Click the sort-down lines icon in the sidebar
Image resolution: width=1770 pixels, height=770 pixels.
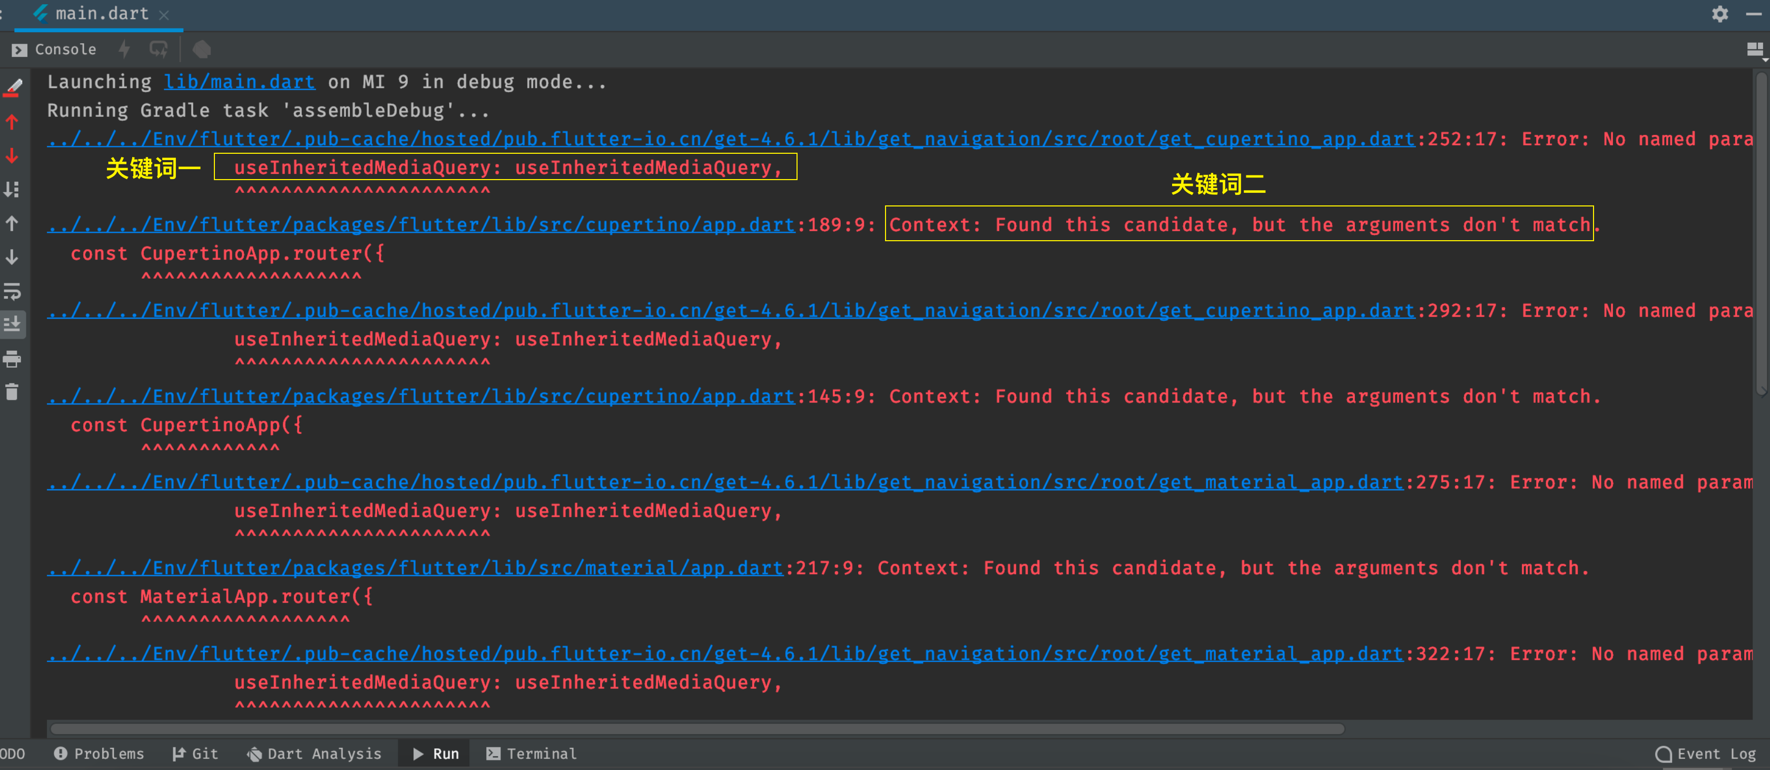click(12, 190)
